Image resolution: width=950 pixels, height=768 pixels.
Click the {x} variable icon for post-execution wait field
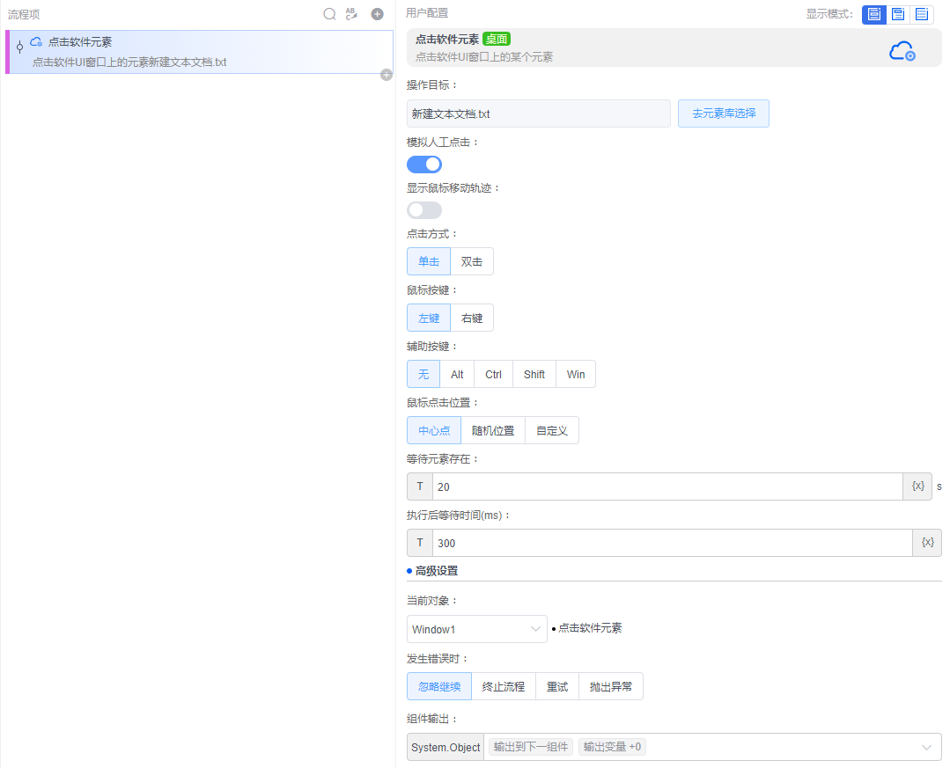point(927,543)
